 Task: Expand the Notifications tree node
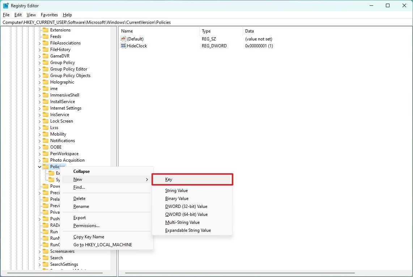pos(40,140)
